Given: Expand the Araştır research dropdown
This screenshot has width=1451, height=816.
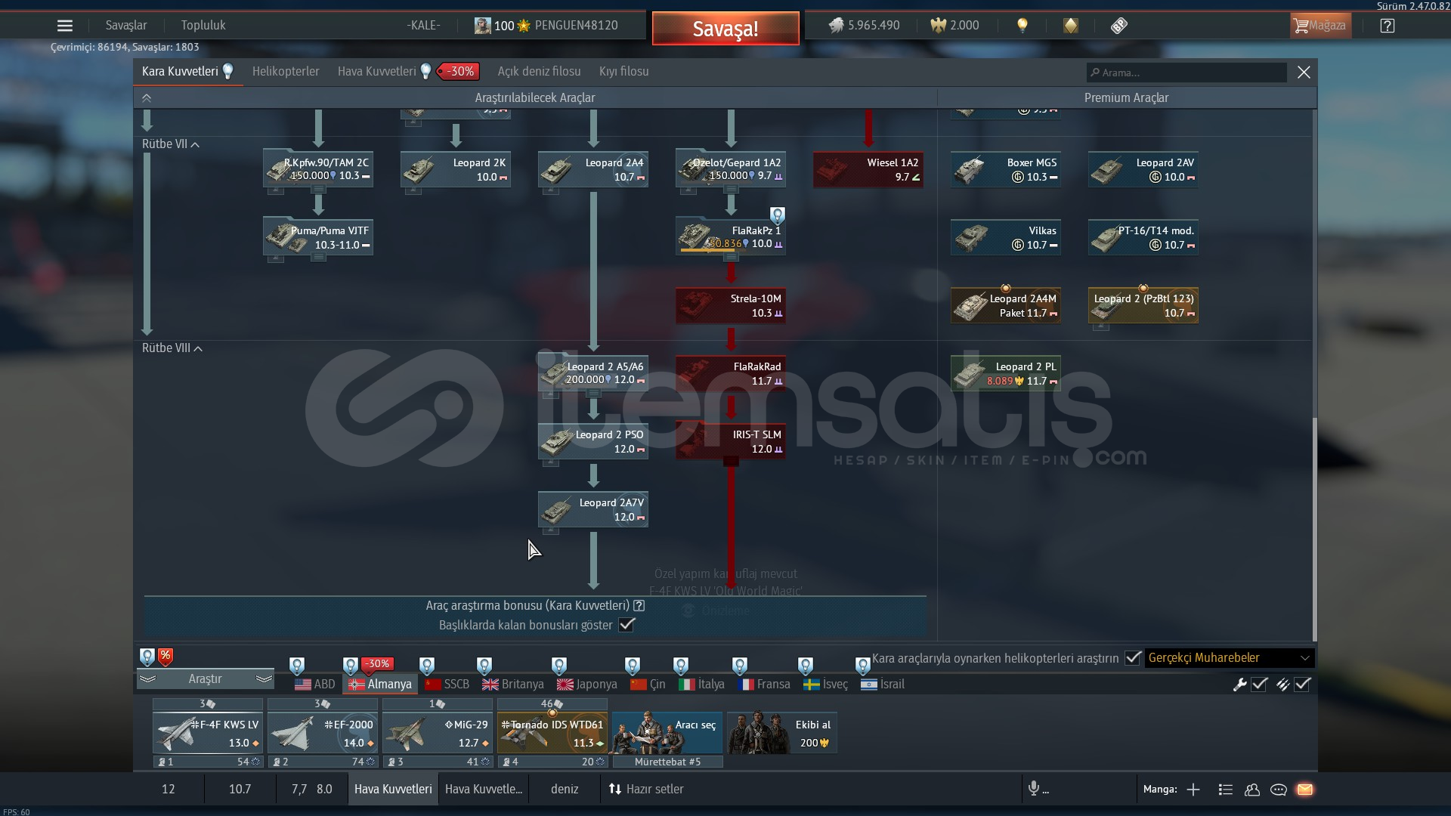Looking at the screenshot, I should click(205, 679).
